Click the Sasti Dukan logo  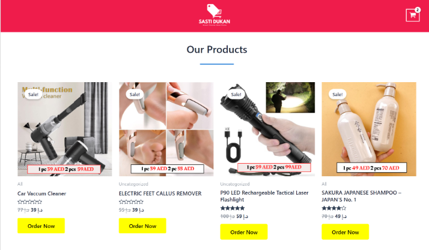tap(214, 15)
